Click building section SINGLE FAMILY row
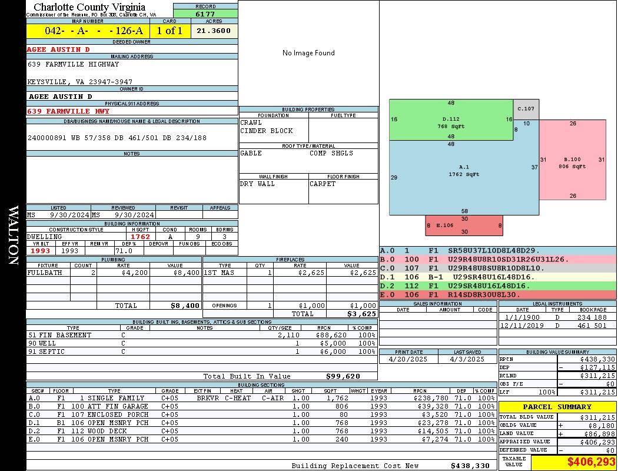Screen dimensions: 618x471 [261, 398]
